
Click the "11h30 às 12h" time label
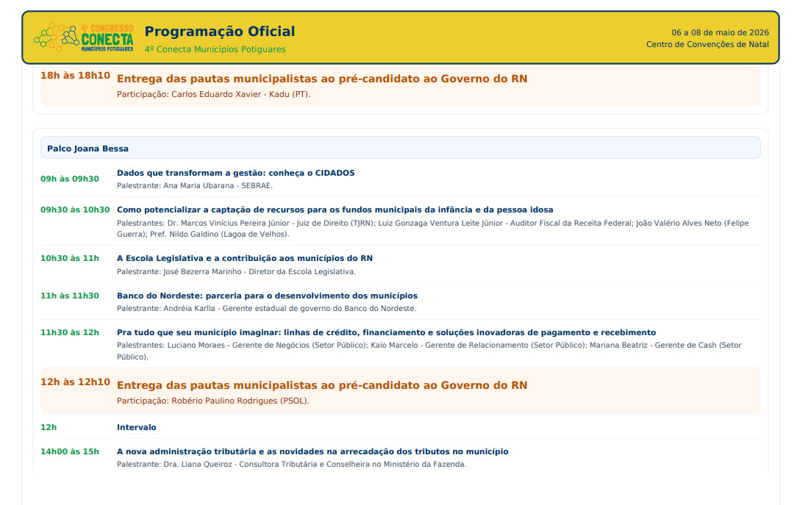(70, 332)
